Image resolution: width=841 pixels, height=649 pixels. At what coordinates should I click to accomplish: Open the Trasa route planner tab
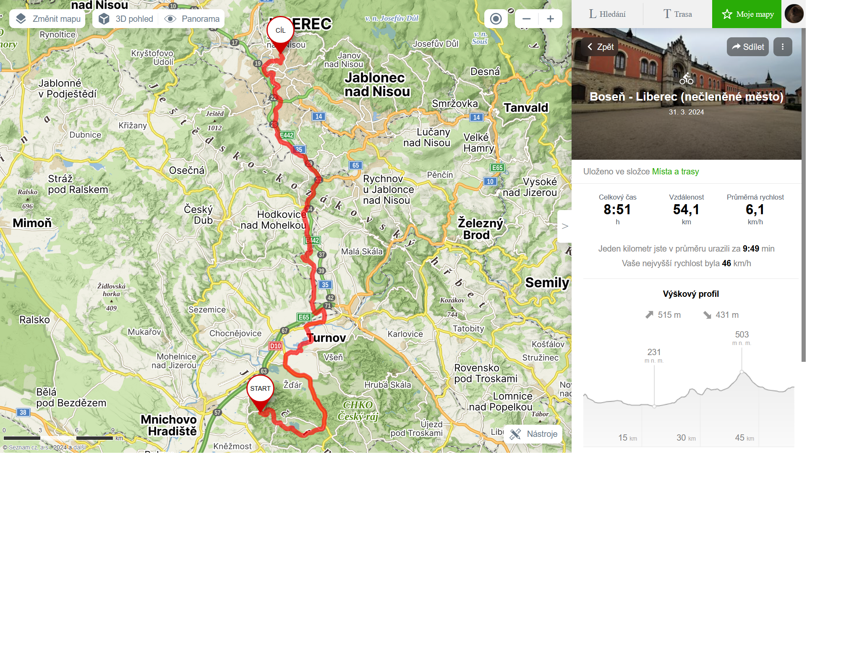coord(677,14)
